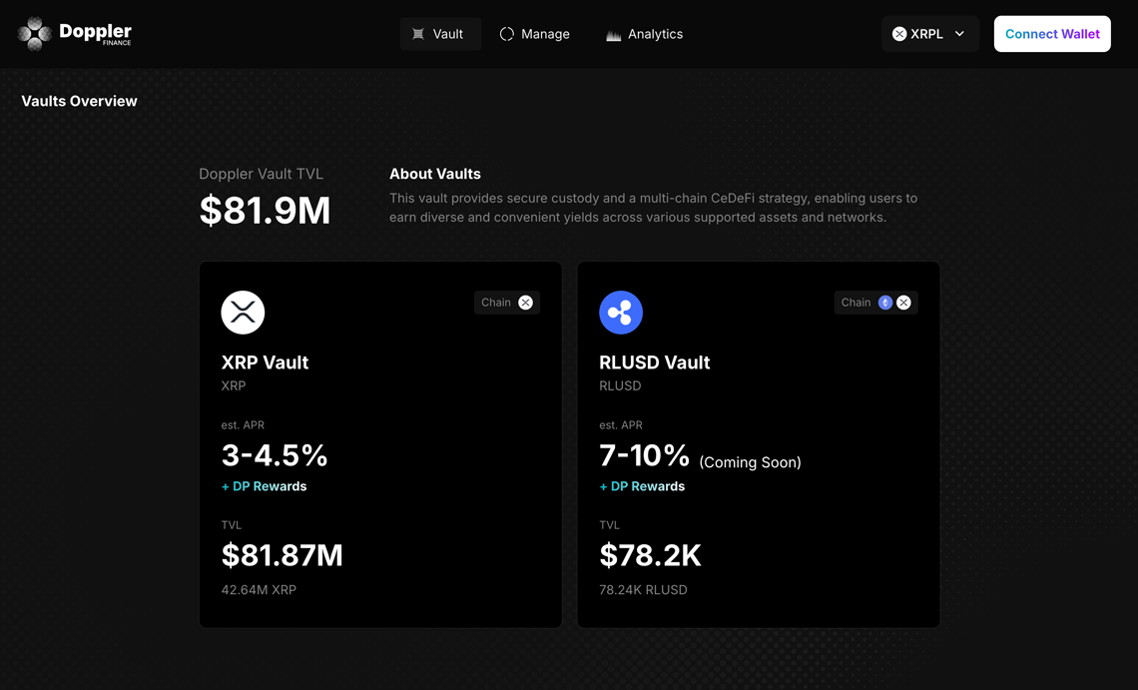Click the Manage circular icon
Screen dimensions: 1138x690
507,34
